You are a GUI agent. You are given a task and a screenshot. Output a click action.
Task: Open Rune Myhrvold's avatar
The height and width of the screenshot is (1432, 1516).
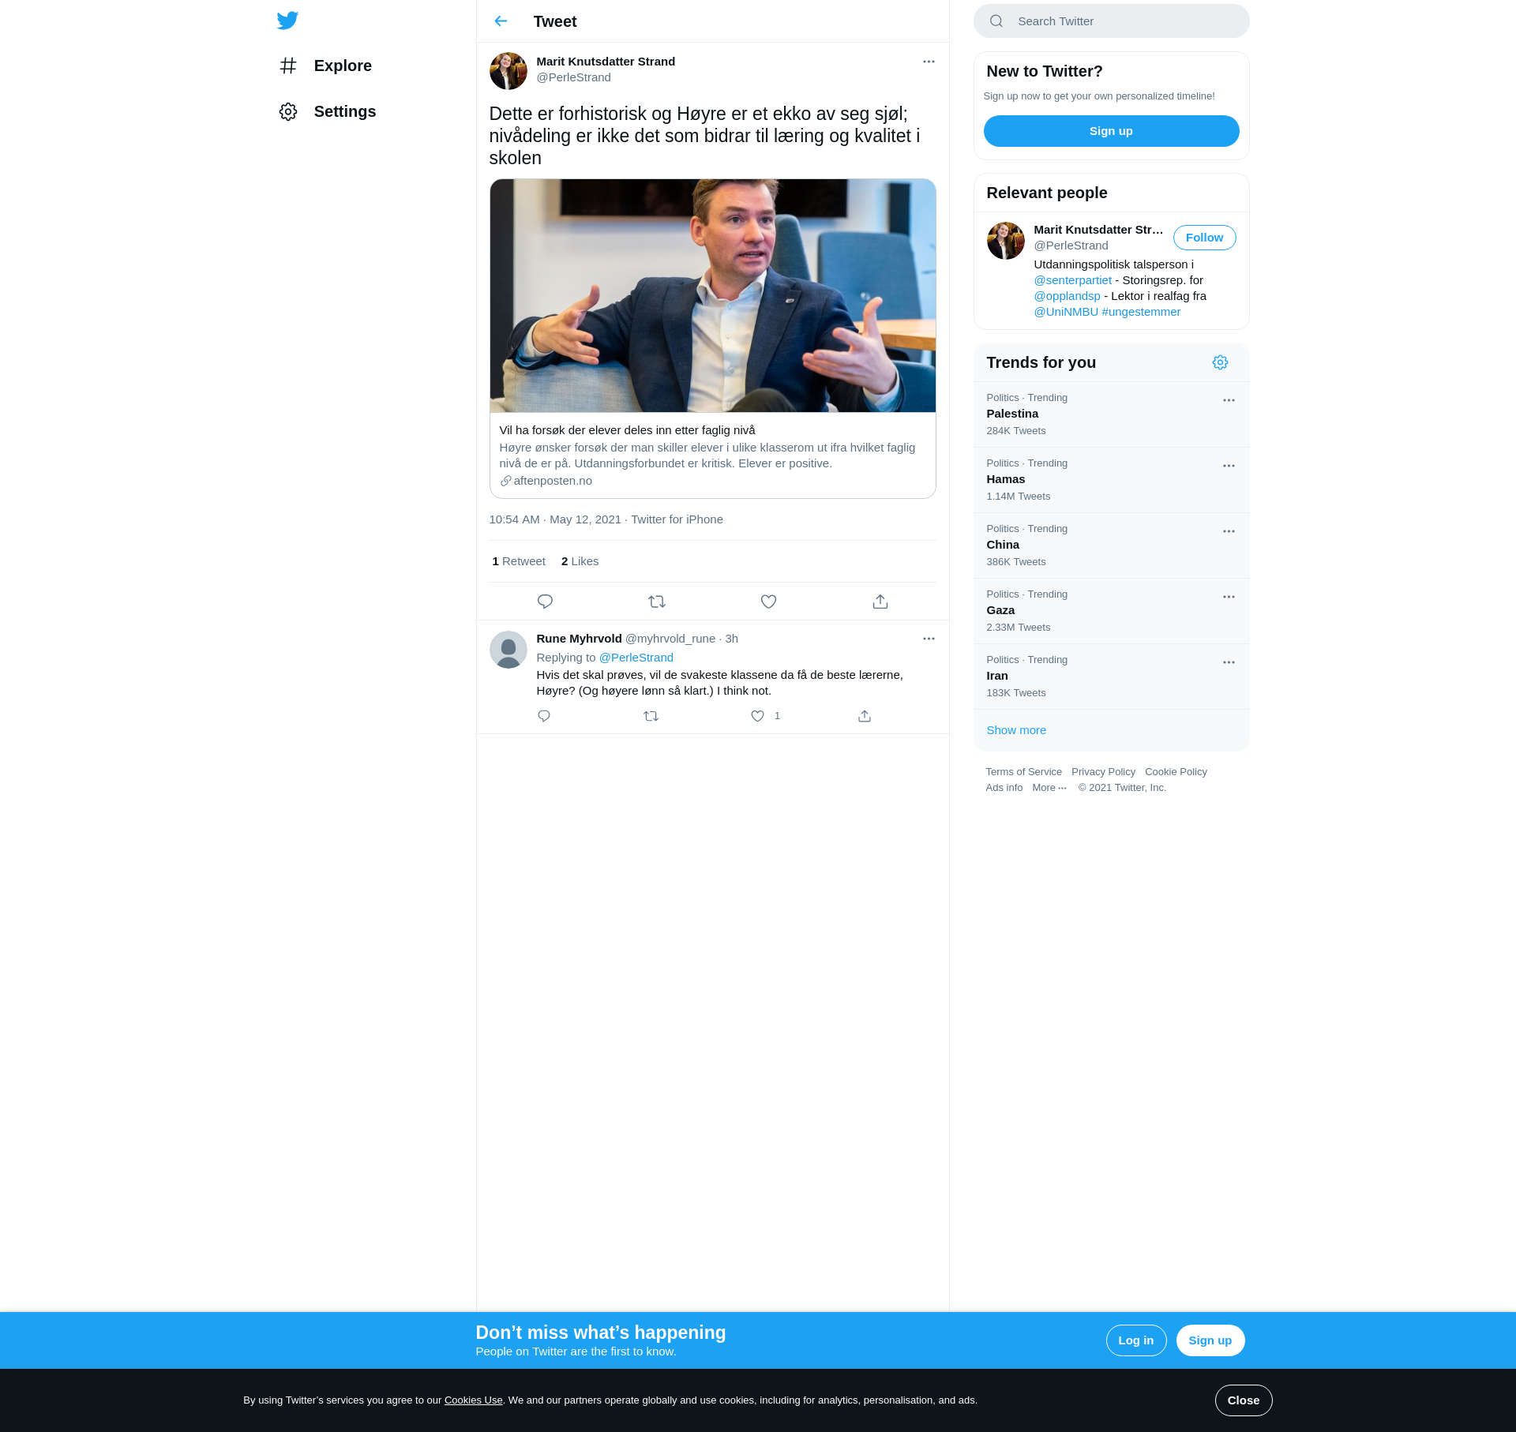508,650
